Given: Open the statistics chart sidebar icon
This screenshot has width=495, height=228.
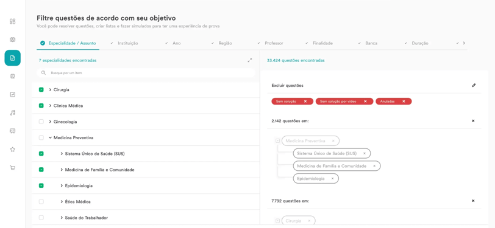Looking at the screenshot, I should point(13,94).
